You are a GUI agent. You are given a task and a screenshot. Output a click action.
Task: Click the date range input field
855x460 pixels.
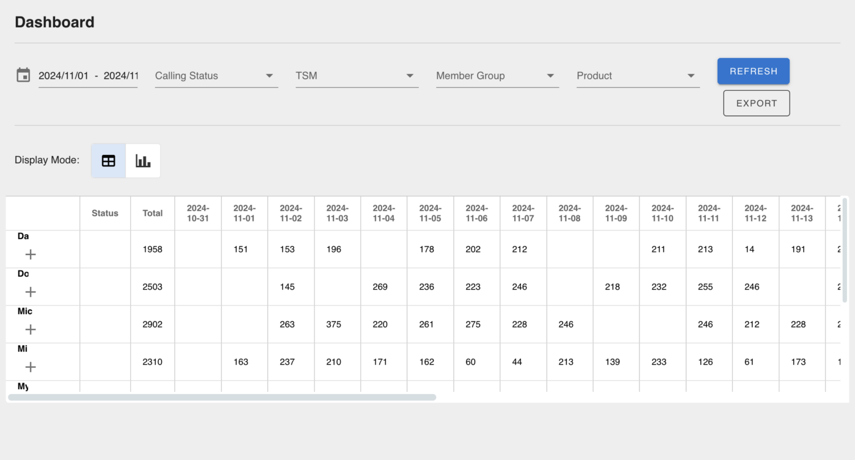(x=88, y=76)
